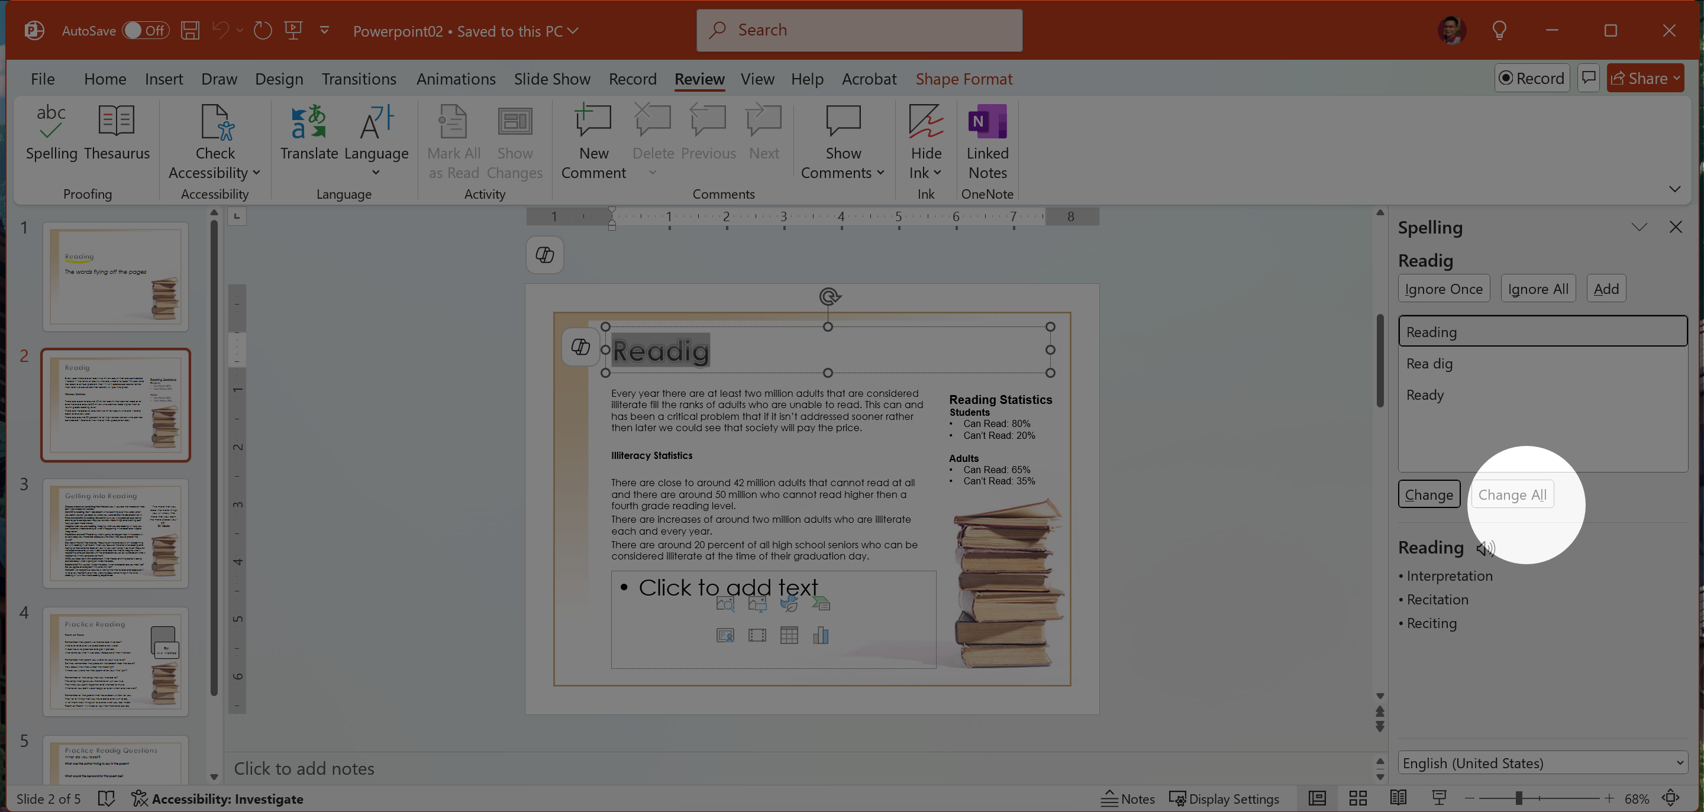The image size is (1704, 812).
Task: Expand Show Comments dropdown
Action: click(881, 173)
